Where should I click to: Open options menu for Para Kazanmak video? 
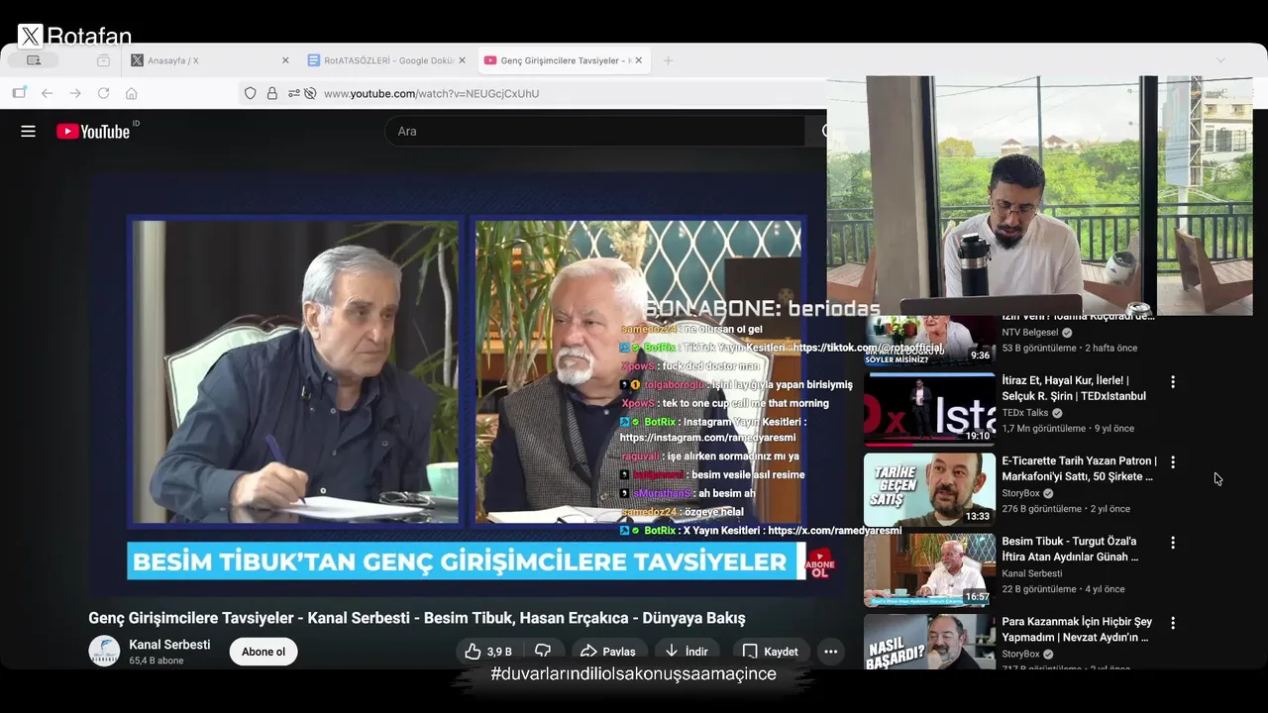(x=1173, y=623)
